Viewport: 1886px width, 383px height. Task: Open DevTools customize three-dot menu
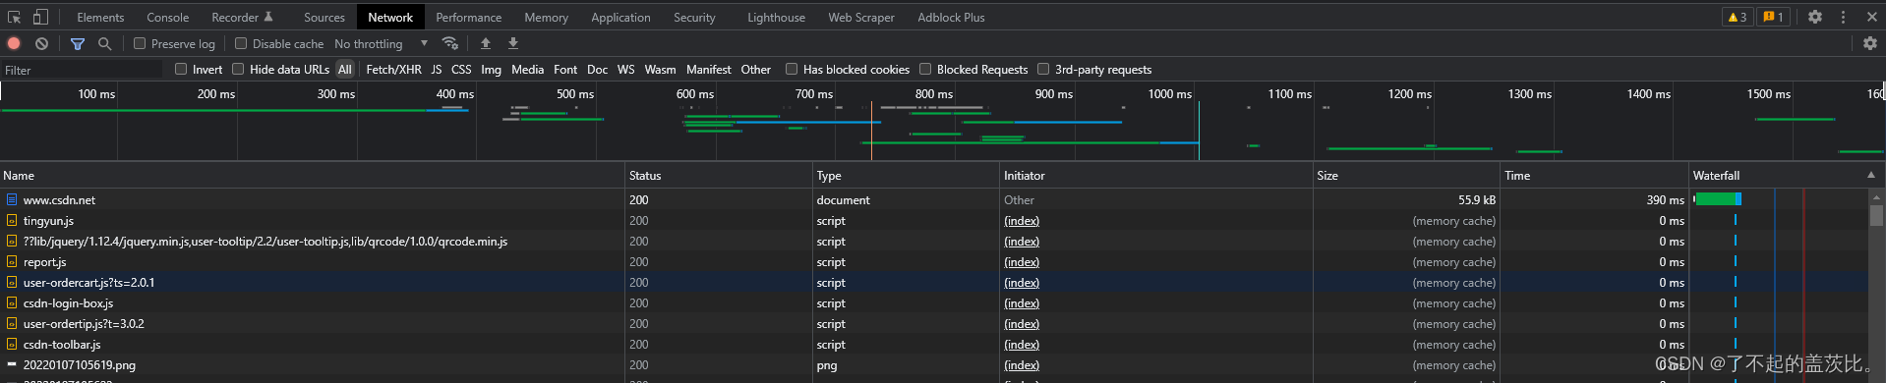pyautogui.click(x=1844, y=17)
